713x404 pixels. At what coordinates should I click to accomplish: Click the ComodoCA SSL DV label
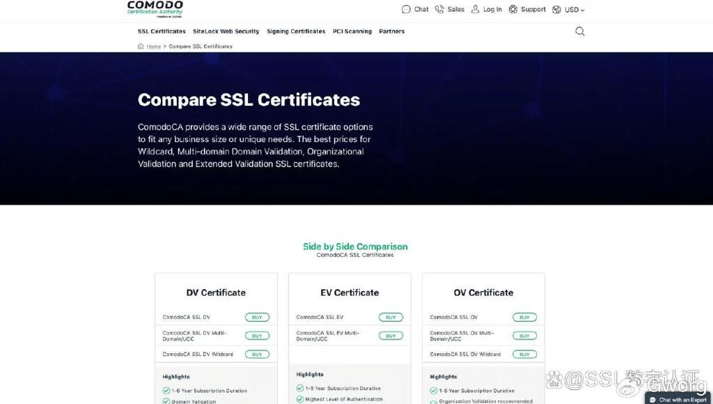point(186,317)
